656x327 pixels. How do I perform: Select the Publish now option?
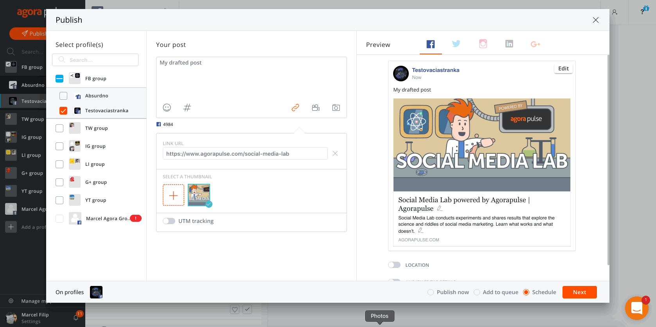tap(431, 292)
